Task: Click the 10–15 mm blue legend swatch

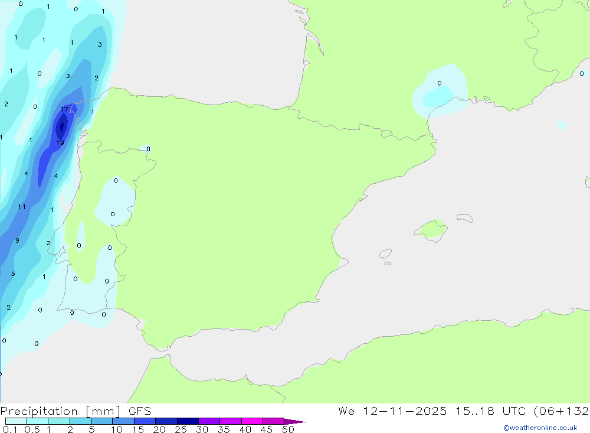Action: tap(123, 421)
